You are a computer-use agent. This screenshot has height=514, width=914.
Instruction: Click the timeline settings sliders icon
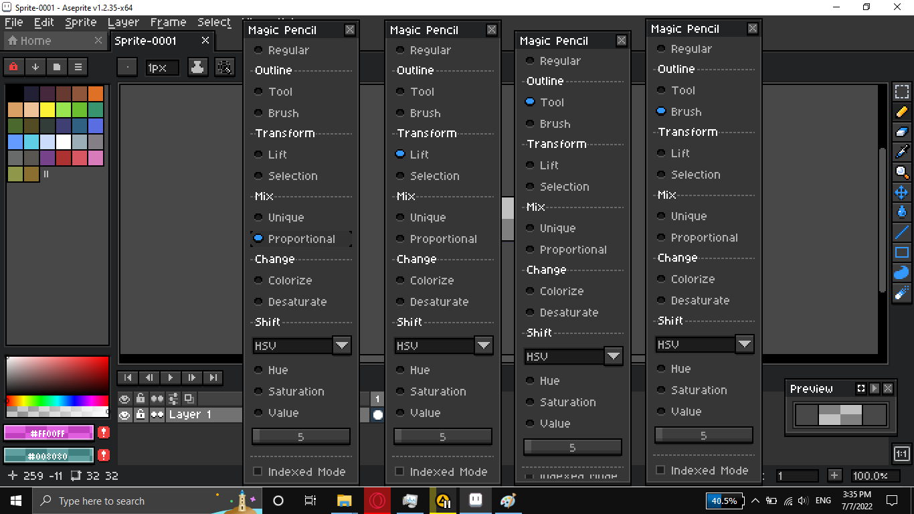pyautogui.click(x=173, y=398)
